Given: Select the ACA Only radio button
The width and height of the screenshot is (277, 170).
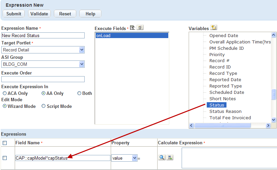Looking at the screenshot, I should click(5, 94).
